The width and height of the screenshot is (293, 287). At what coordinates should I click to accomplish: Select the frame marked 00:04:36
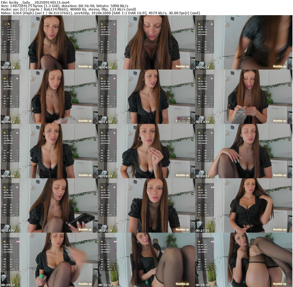point(146,42)
